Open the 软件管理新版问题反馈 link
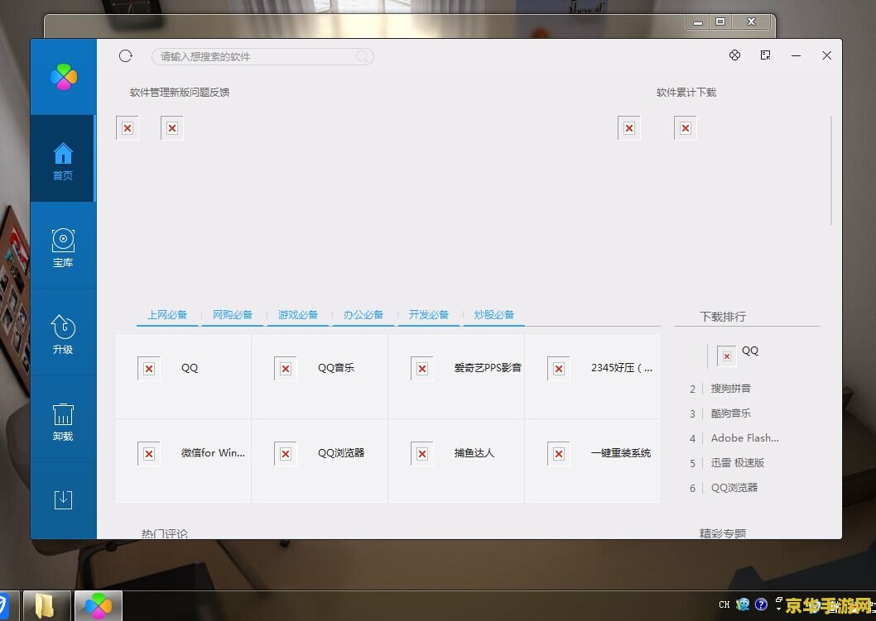 tap(180, 92)
